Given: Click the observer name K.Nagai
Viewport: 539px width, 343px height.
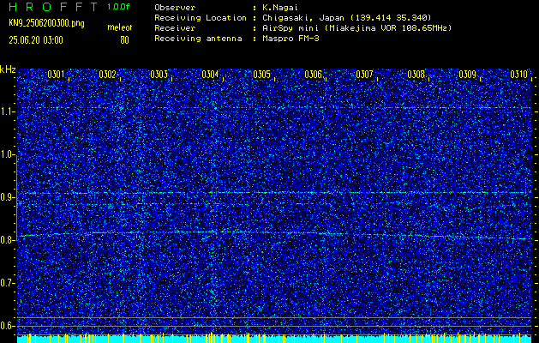Looking at the screenshot, I should coord(280,7).
